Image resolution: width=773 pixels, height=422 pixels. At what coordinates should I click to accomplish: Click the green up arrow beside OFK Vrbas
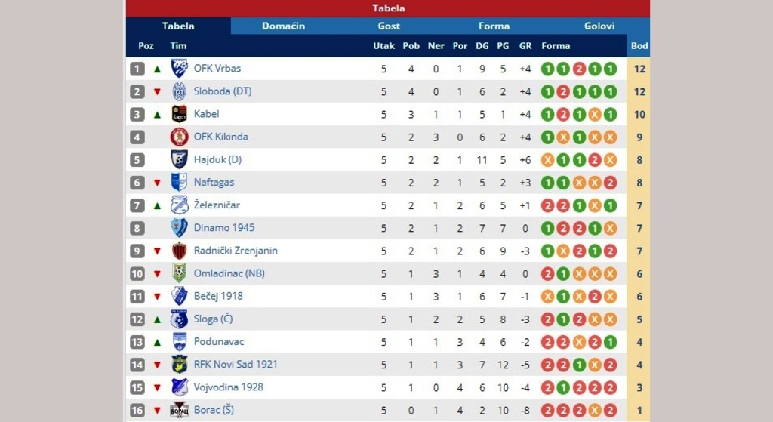[x=157, y=69]
